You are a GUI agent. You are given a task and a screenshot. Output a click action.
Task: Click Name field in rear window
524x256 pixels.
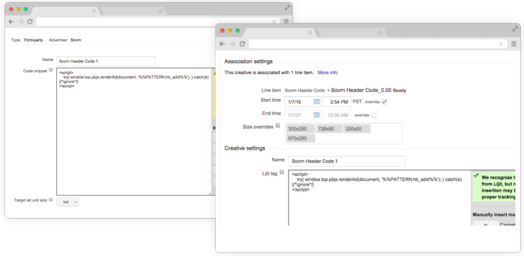pos(106,61)
